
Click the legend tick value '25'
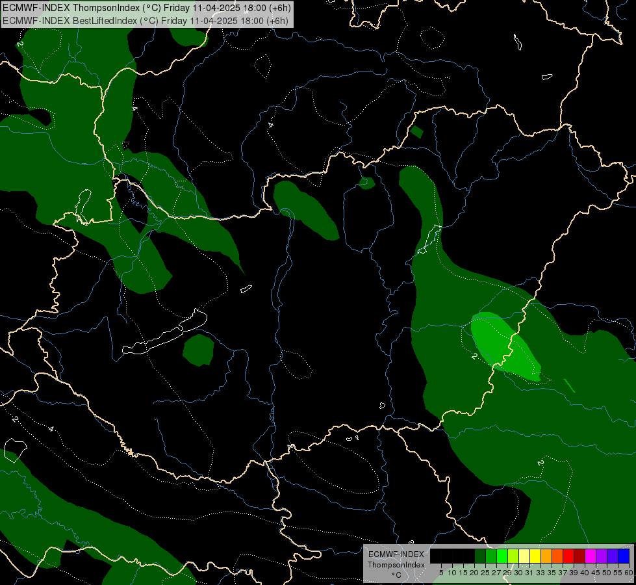coord(485,573)
